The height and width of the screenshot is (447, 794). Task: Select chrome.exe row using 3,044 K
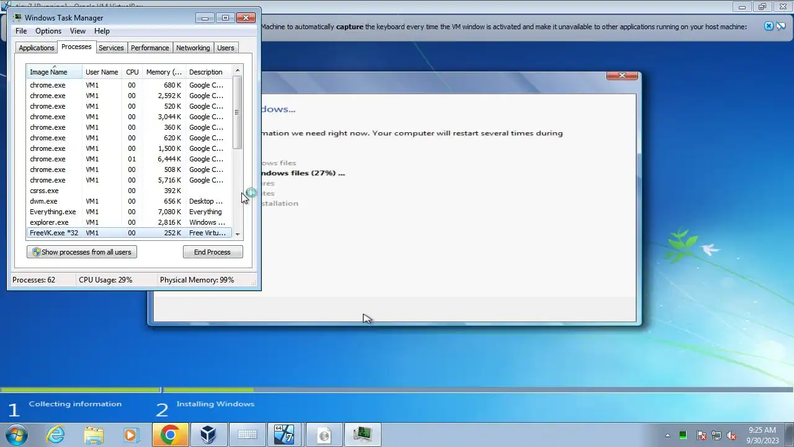[x=129, y=117]
